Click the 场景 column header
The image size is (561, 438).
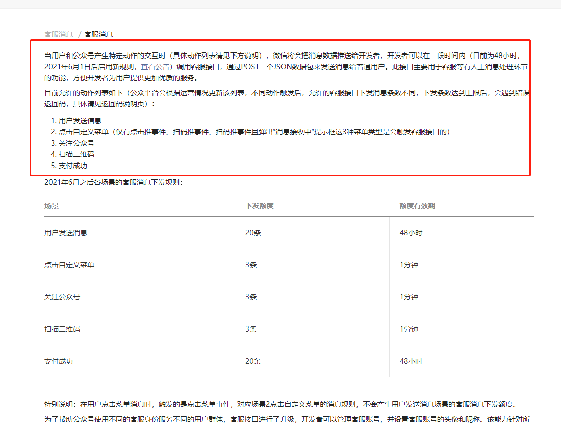coord(52,206)
